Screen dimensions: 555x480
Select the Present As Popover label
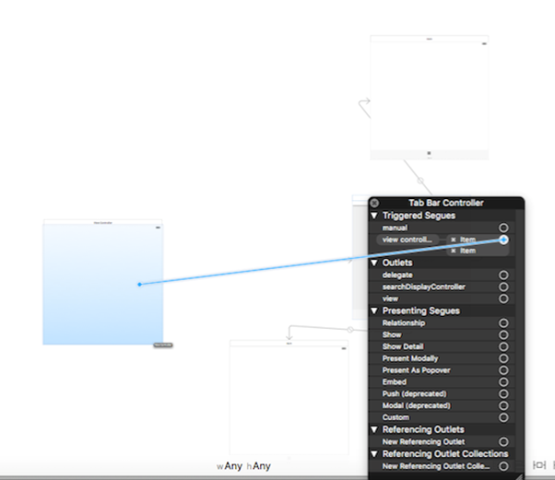417,370
